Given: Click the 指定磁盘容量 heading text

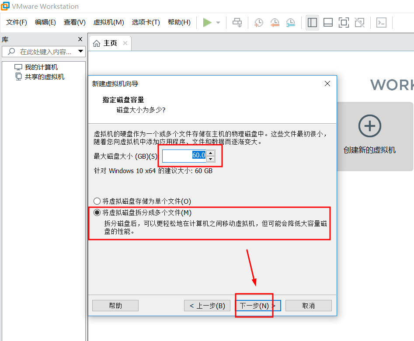Looking at the screenshot, I should pos(123,100).
